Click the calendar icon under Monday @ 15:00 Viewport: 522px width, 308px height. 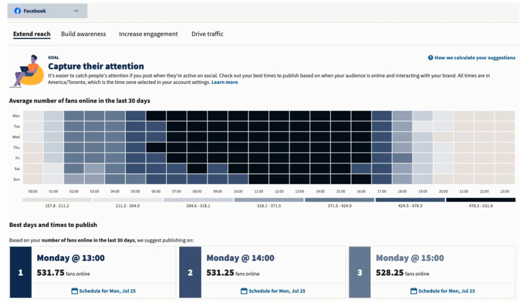[x=413, y=291]
